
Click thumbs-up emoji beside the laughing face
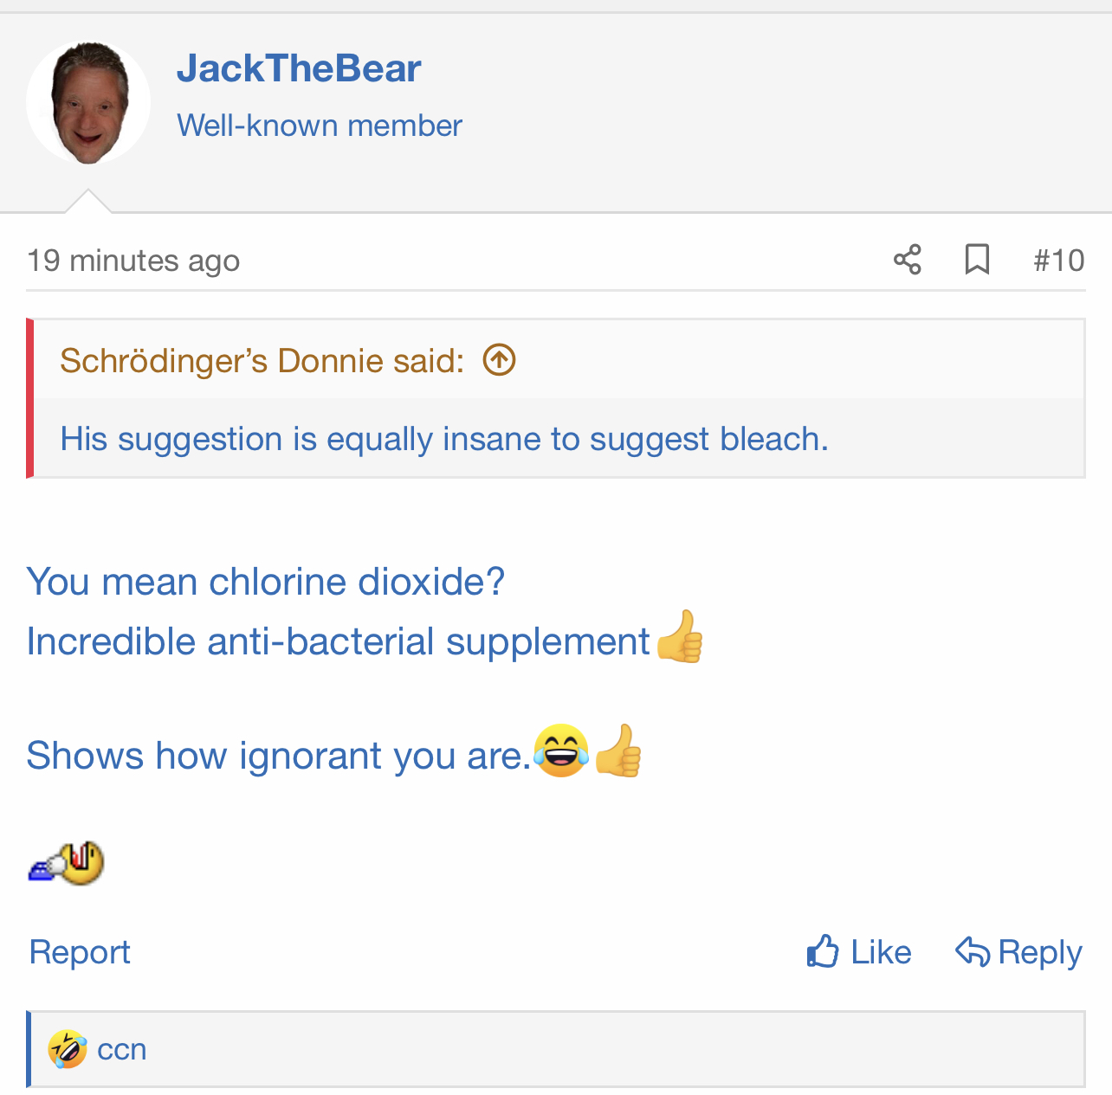pos(618,751)
